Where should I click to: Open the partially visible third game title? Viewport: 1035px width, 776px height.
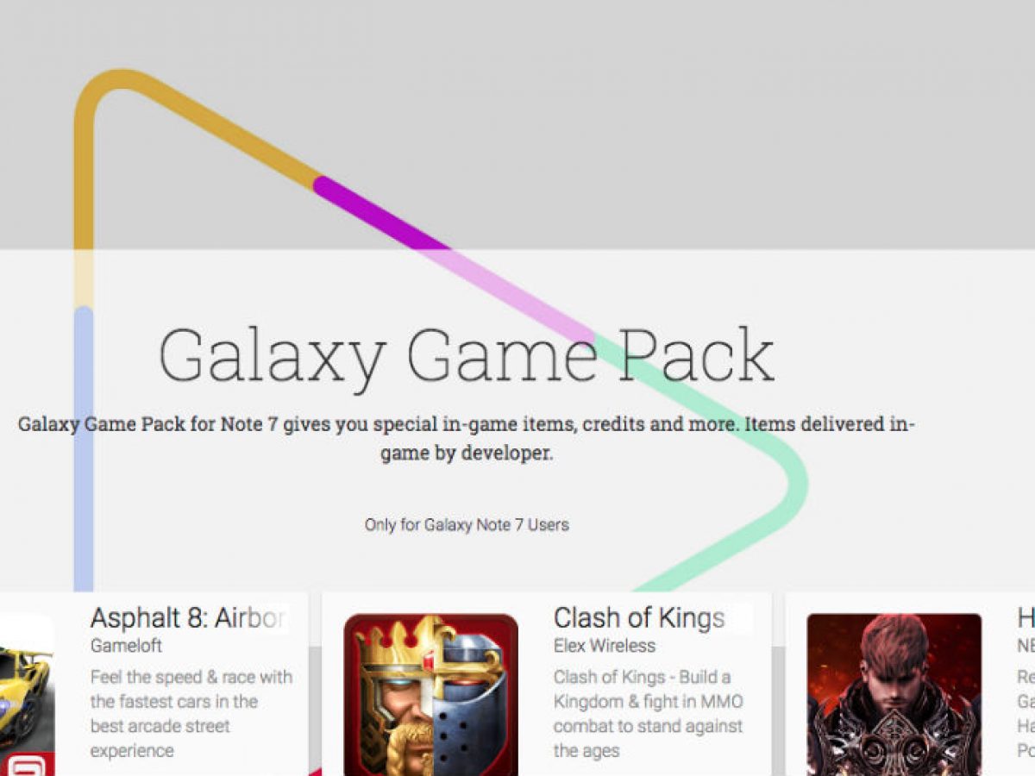pos(1026,618)
